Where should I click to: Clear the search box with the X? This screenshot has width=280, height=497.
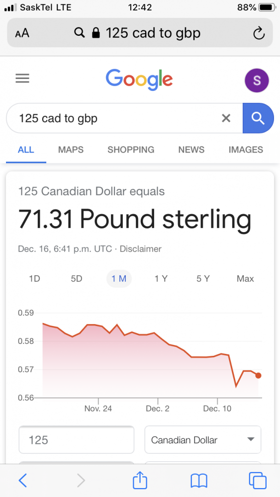click(x=226, y=118)
